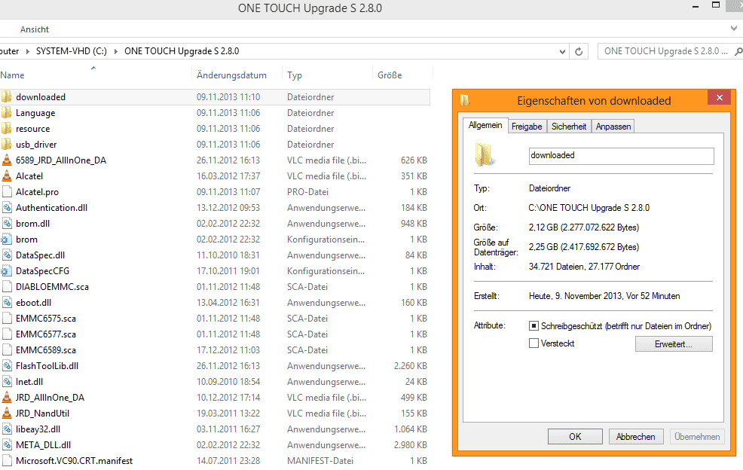The width and height of the screenshot is (743, 470).
Task: Sort files by Änderungsdatum column
Action: (231, 75)
